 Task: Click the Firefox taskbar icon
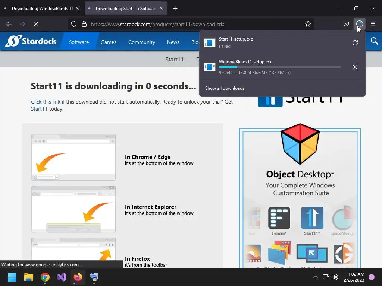point(78,277)
